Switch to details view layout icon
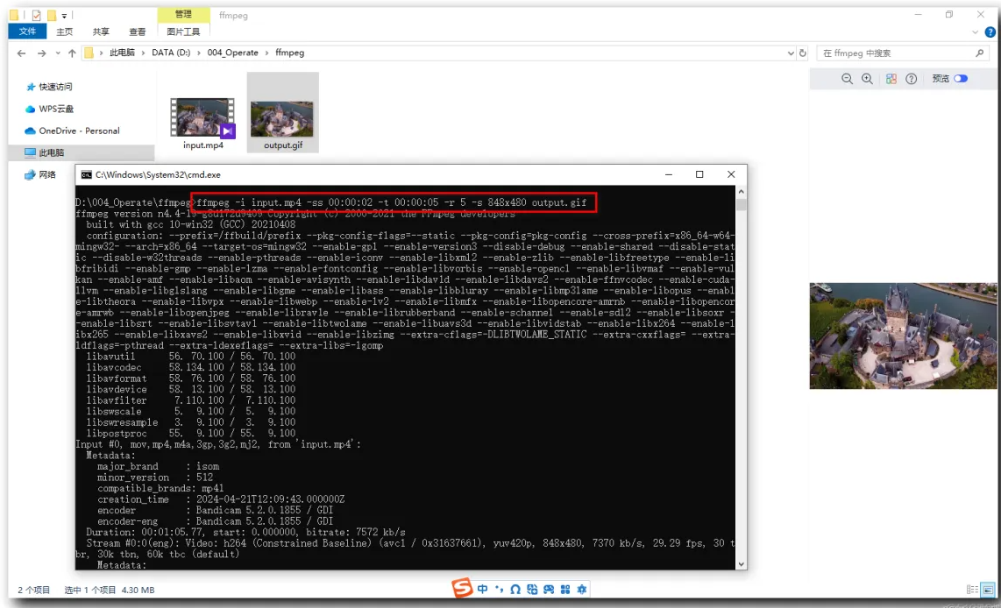The image size is (1001, 608). click(971, 590)
